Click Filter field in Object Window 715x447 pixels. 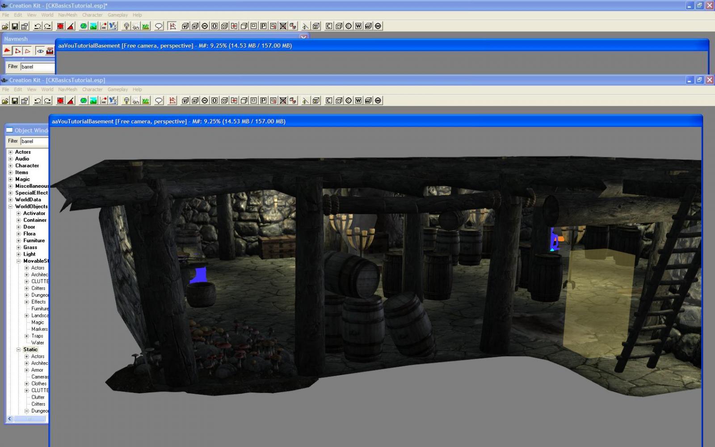(34, 141)
